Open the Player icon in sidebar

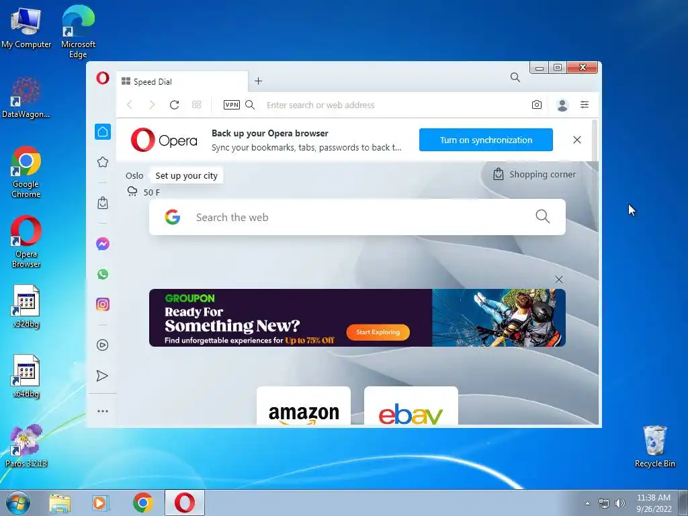(102, 345)
